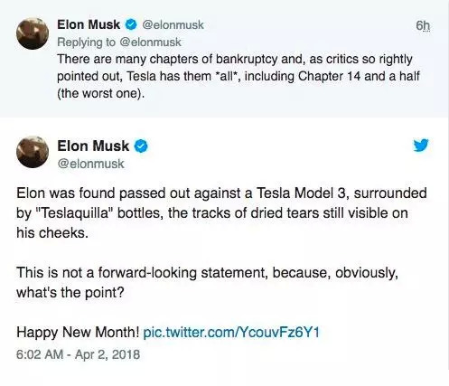Screen dimensions: 449x386
Task: Click the Twitter bird logo icon
Action: [421, 146]
